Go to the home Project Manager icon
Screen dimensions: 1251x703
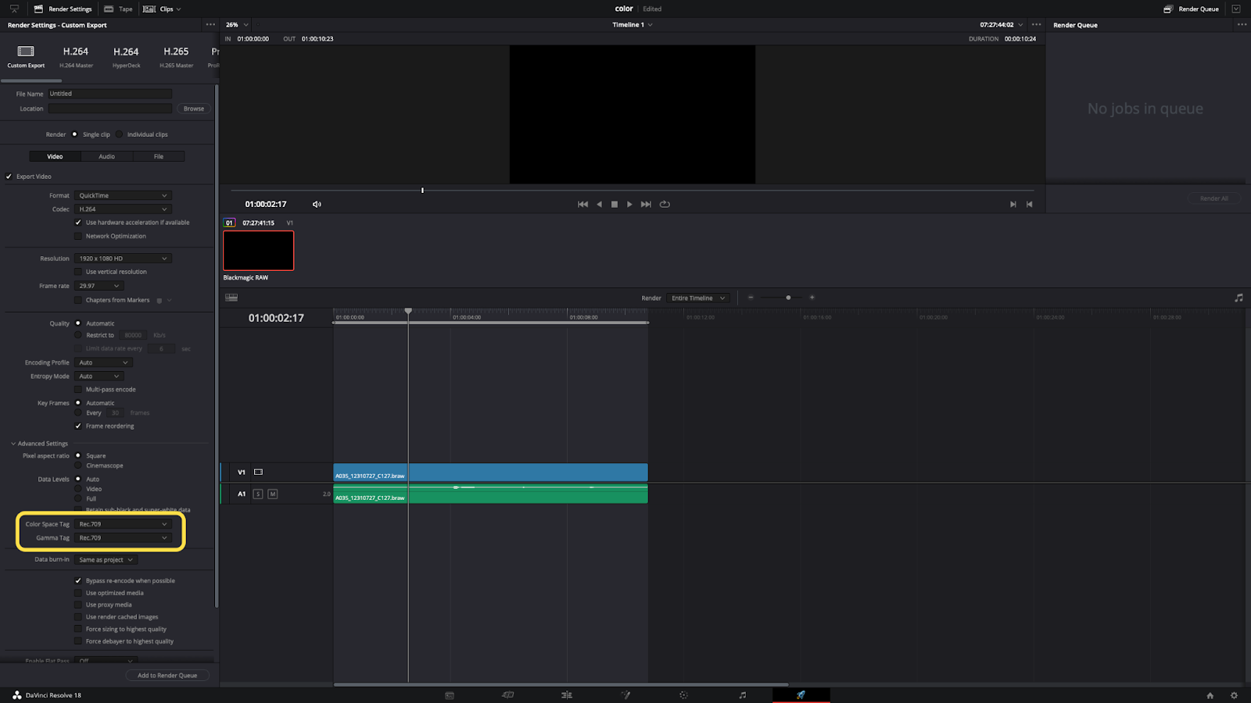pyautogui.click(x=1210, y=695)
